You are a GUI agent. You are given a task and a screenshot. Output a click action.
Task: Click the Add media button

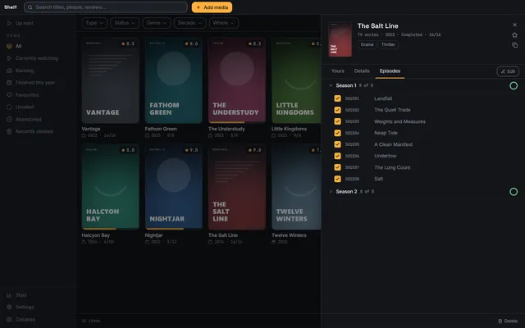212,7
